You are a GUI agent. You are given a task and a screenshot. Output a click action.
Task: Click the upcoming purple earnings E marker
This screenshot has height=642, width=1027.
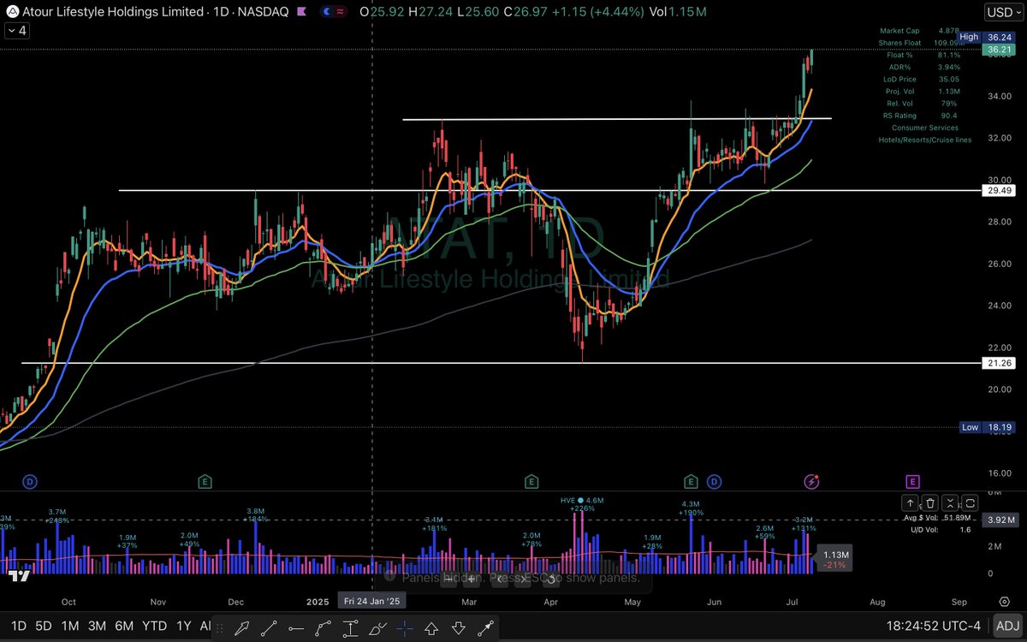tap(912, 482)
